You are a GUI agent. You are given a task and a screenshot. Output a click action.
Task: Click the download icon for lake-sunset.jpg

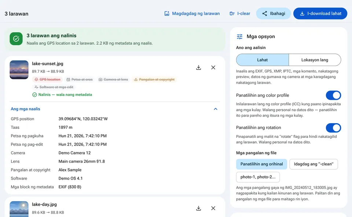(198, 67)
